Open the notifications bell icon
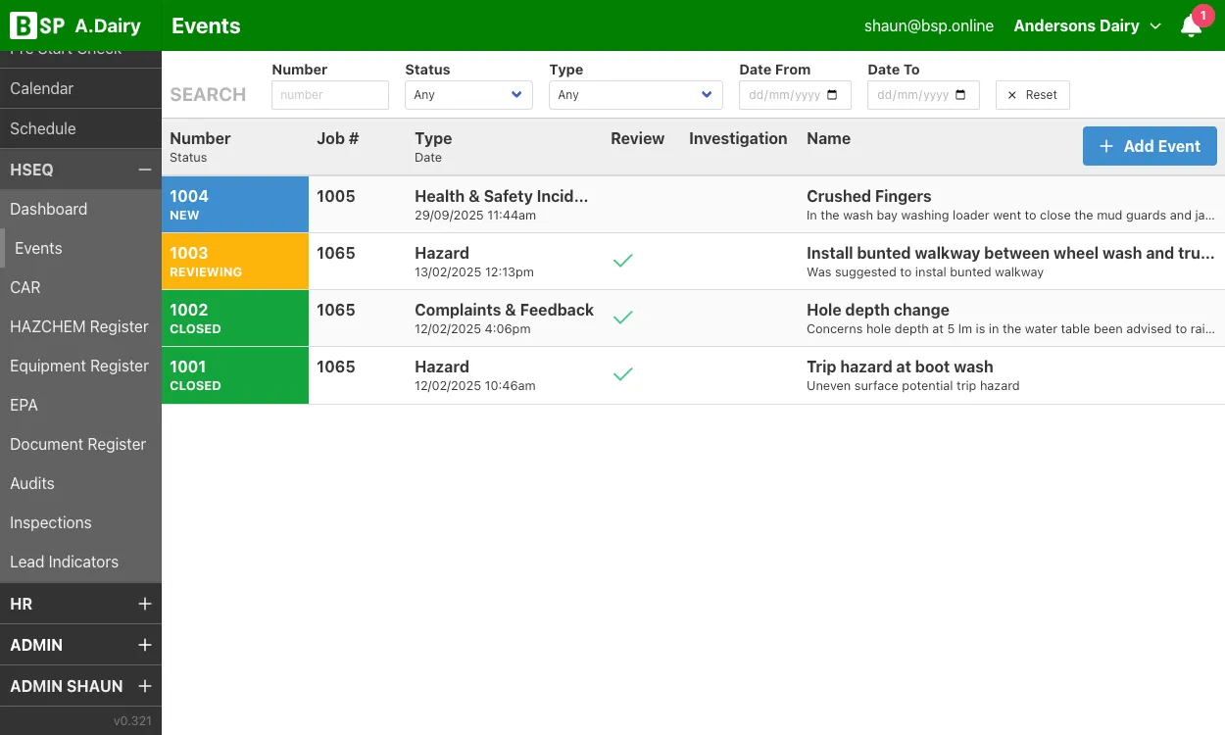Image resolution: width=1225 pixels, height=735 pixels. (1192, 26)
